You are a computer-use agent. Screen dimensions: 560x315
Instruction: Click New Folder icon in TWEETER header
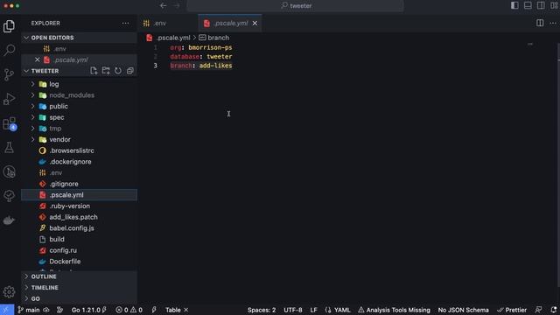tap(106, 71)
